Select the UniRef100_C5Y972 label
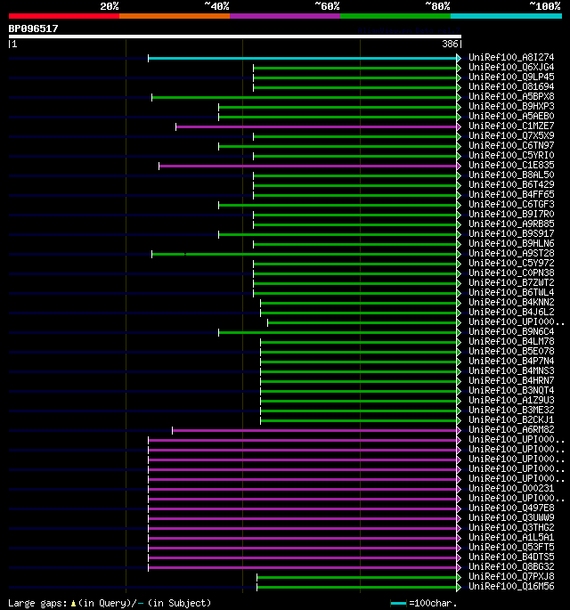Viewport: 570px width, 610px height. 511,263
